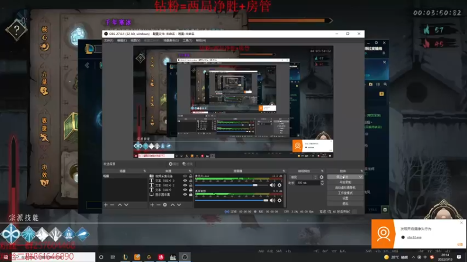
Task: Undock the scenes panel via header icon
Action: (144, 171)
